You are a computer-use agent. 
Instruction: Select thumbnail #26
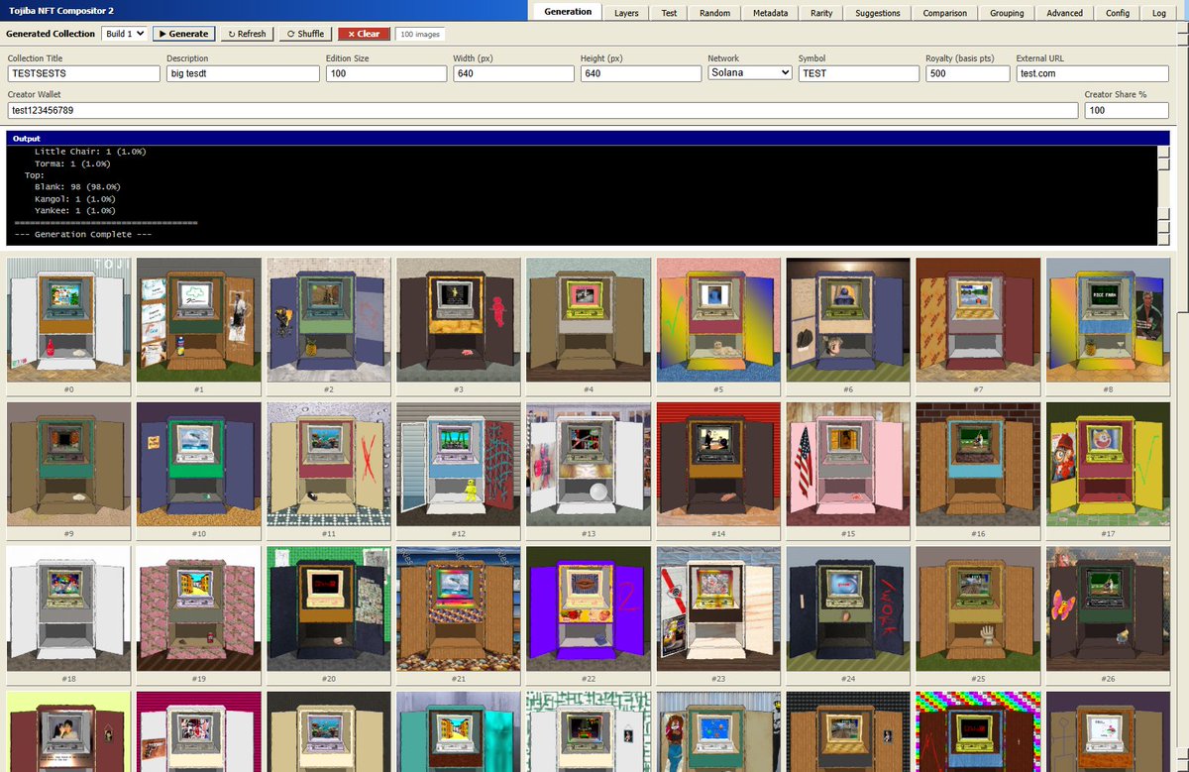(x=1108, y=615)
